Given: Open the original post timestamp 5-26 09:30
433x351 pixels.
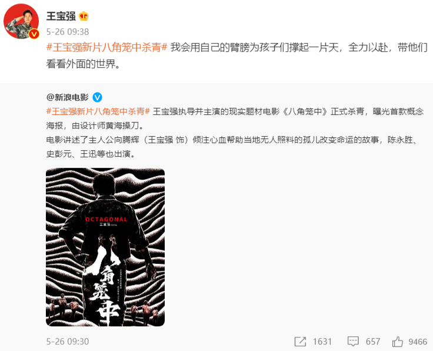Looking at the screenshot, I should [x=68, y=342].
